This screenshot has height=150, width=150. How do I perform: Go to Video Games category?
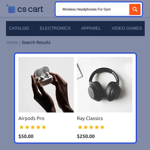click(x=127, y=28)
